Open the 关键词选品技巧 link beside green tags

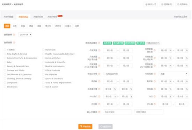coord(153,43)
